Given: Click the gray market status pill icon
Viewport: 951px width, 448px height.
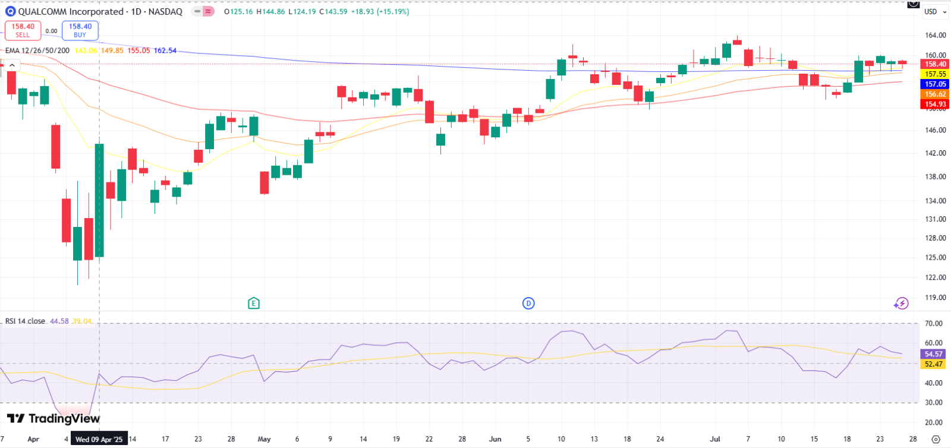Looking at the screenshot, I should [x=197, y=11].
